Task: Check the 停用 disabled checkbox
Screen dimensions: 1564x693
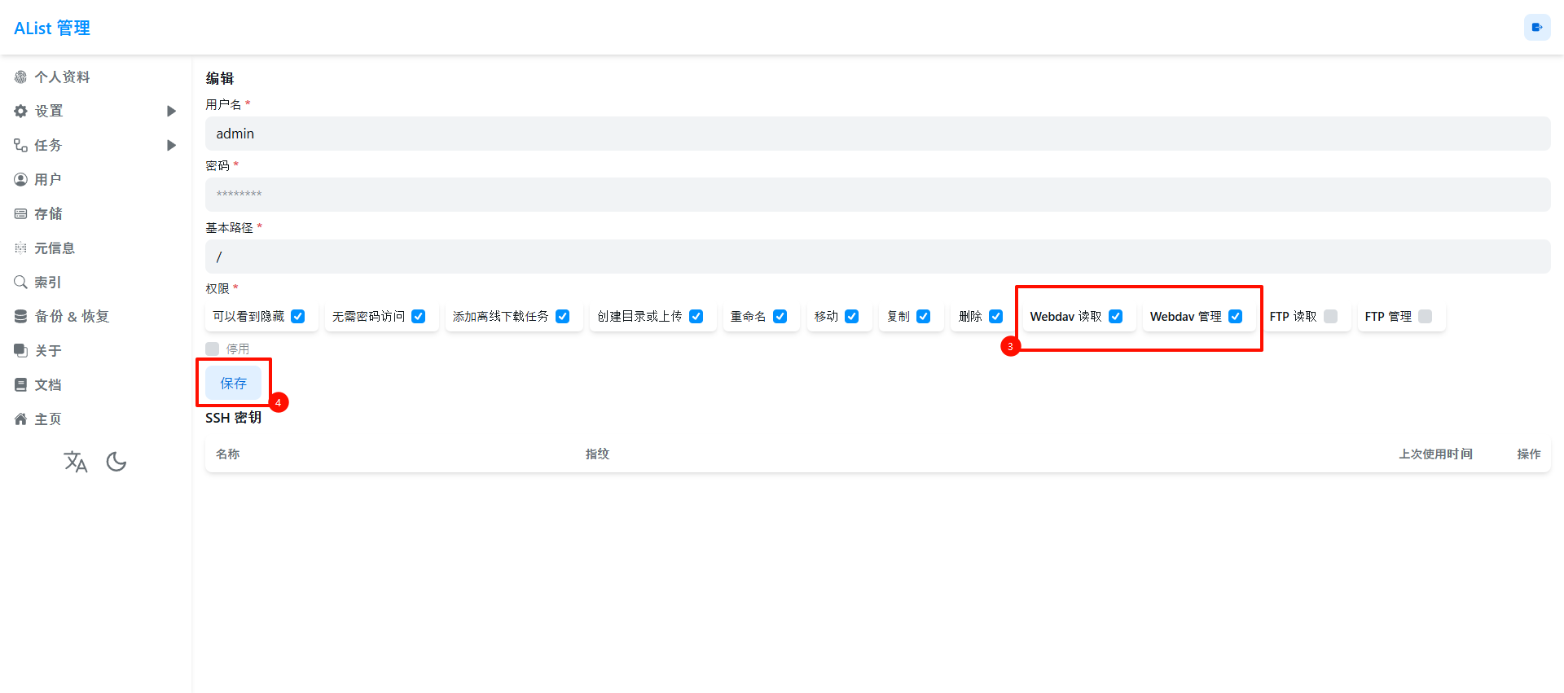Action: [213, 349]
